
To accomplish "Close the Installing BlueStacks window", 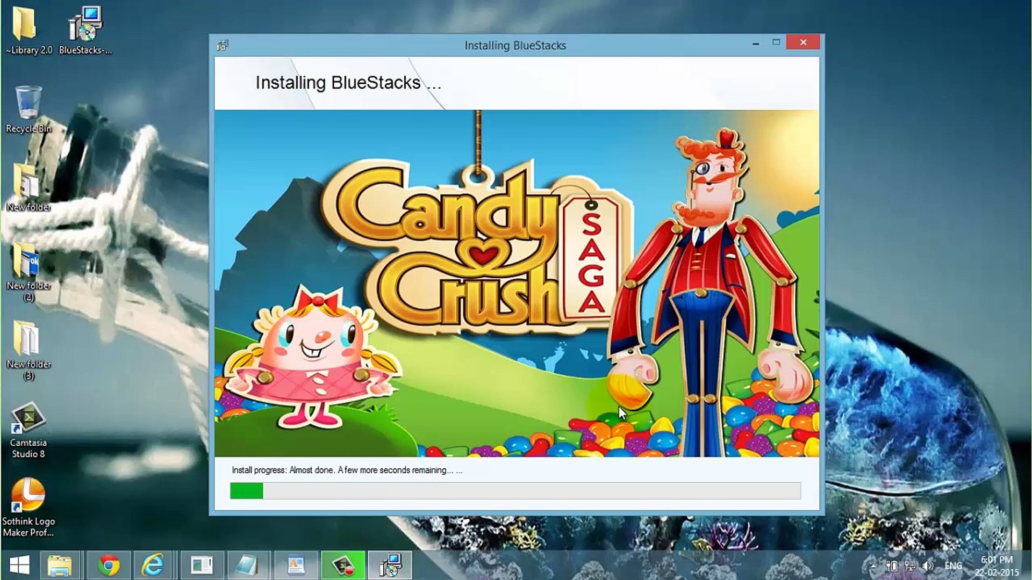I will (803, 42).
